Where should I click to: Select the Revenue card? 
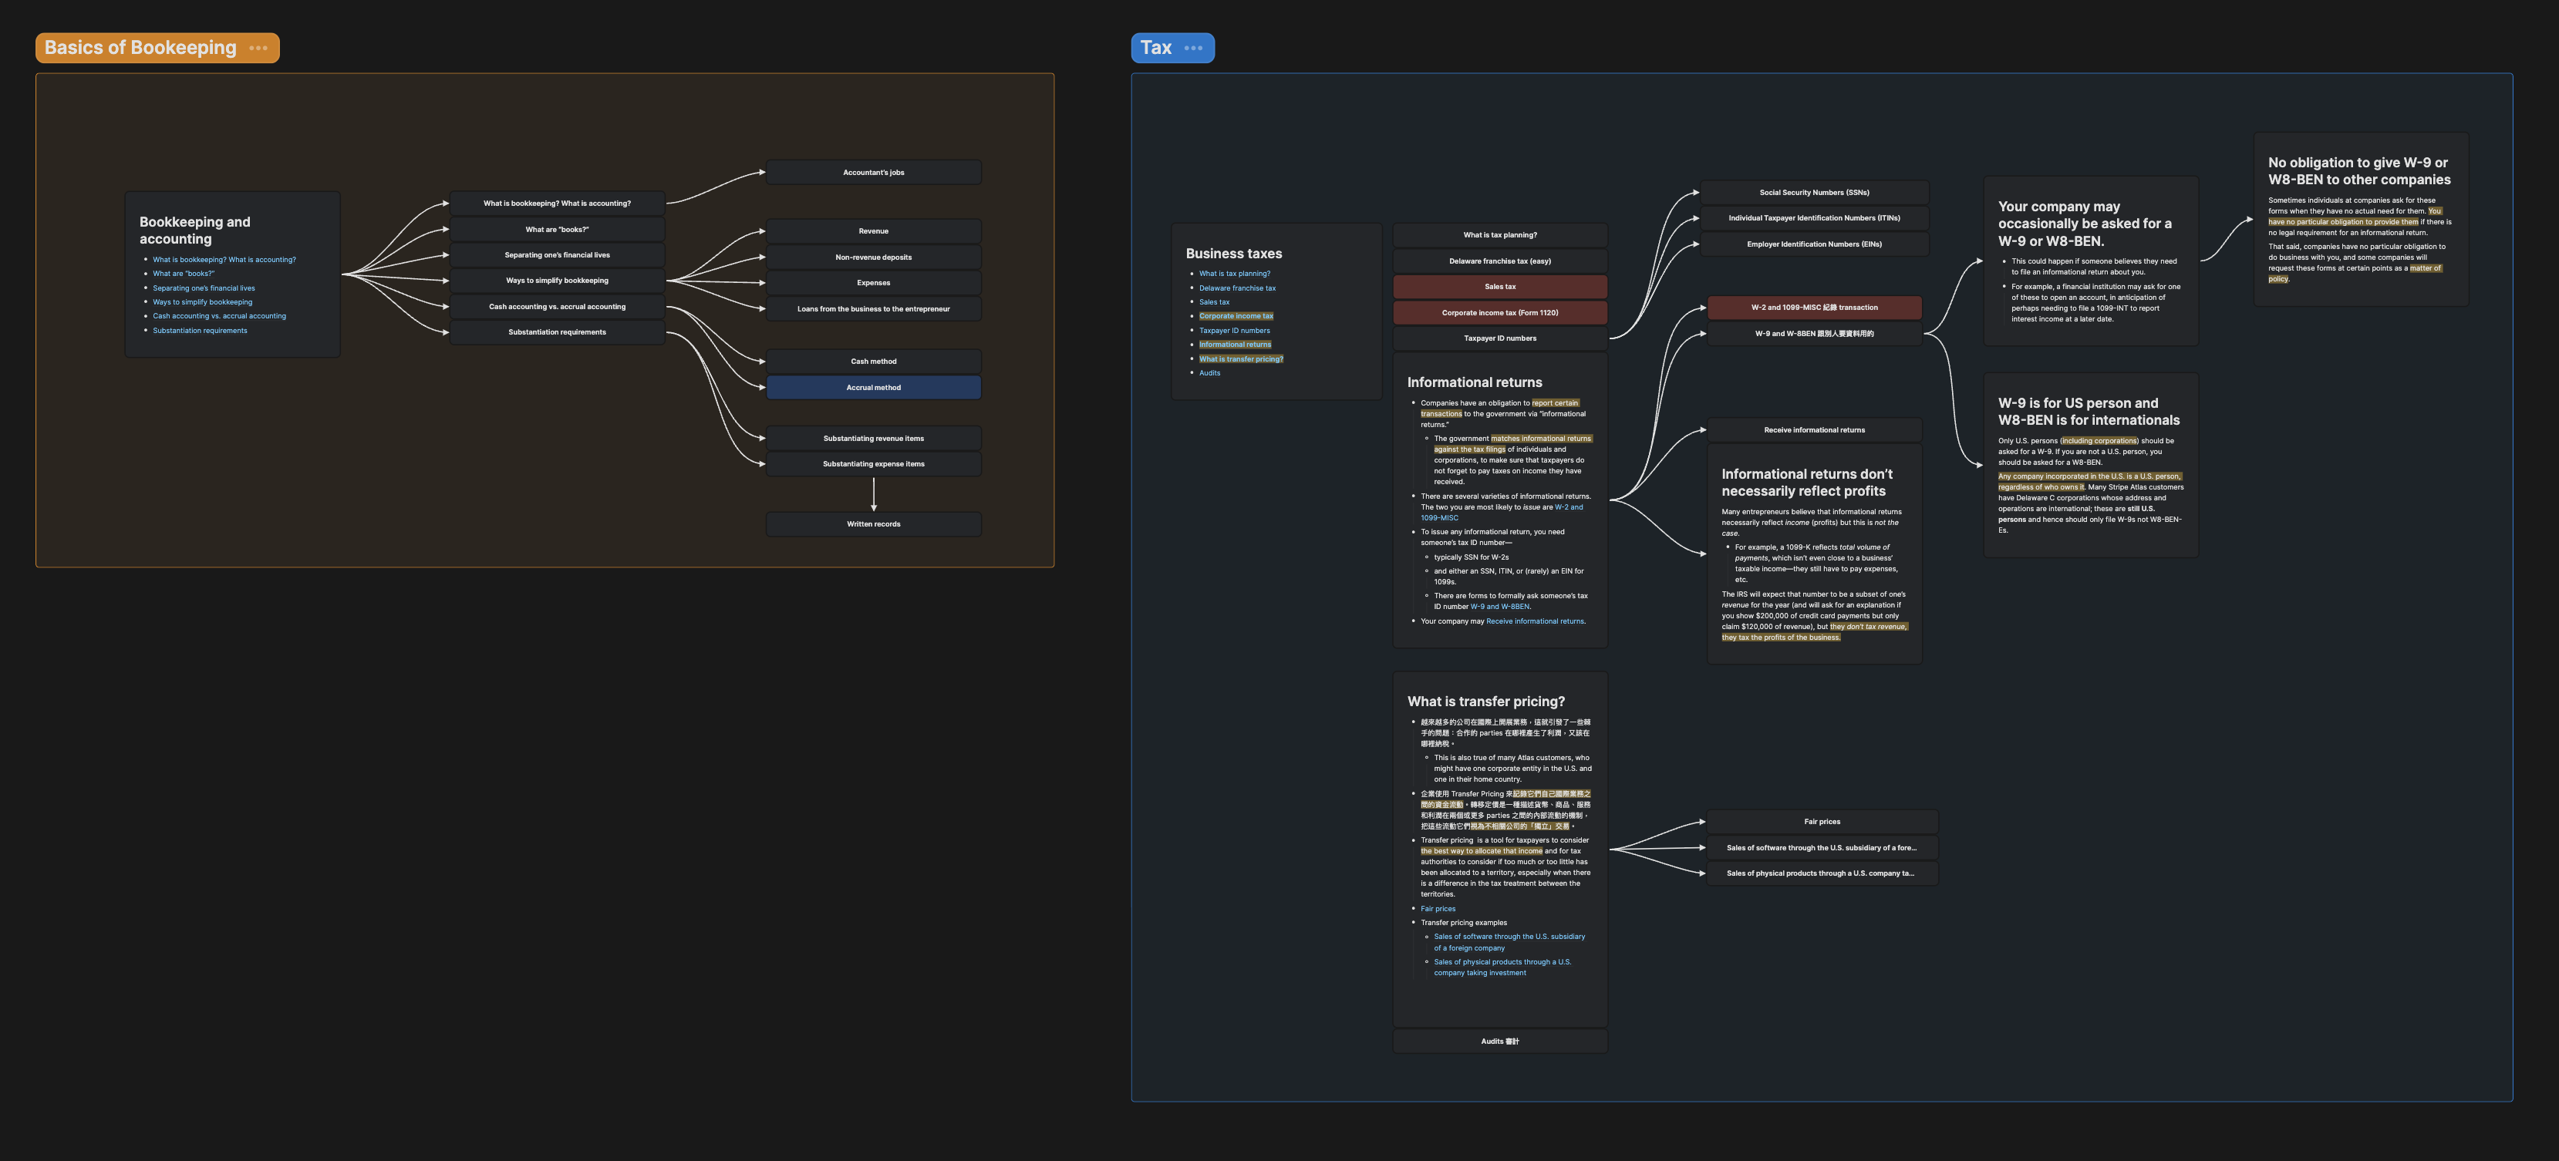(873, 231)
